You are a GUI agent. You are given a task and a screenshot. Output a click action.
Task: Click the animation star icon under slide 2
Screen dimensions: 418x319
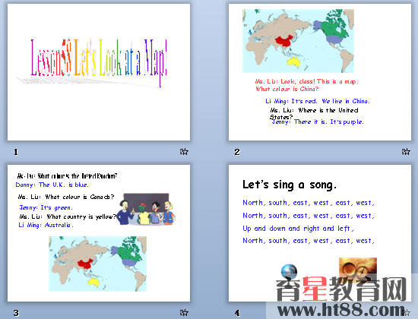(406, 152)
